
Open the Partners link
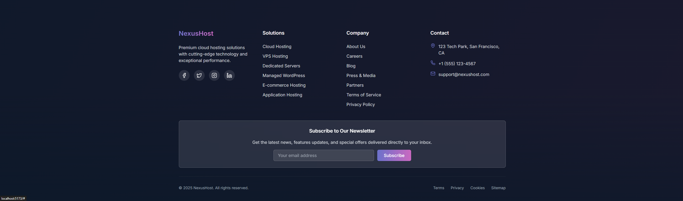355,85
